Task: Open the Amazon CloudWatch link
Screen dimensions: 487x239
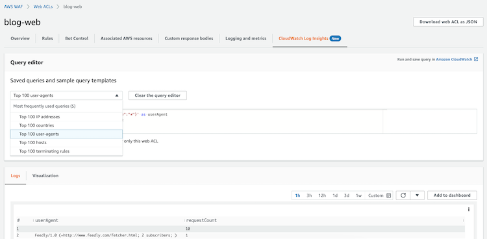Action: coord(454,59)
